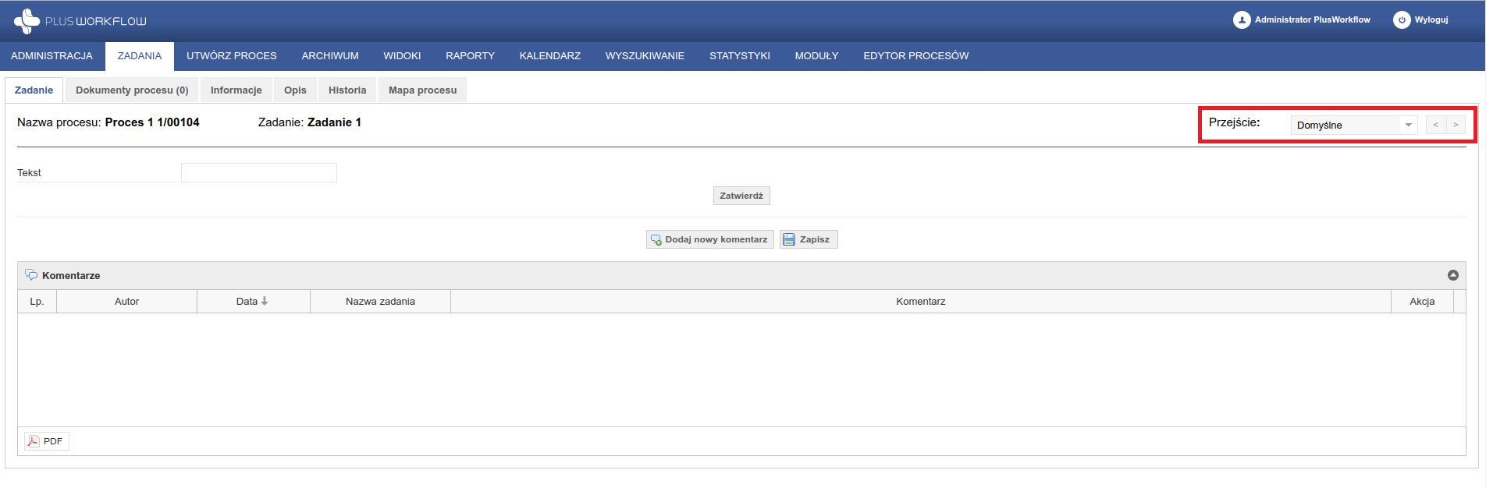Image resolution: width=1486 pixels, height=488 pixels.
Task: Switch to the Historia tab
Action: pyautogui.click(x=347, y=90)
